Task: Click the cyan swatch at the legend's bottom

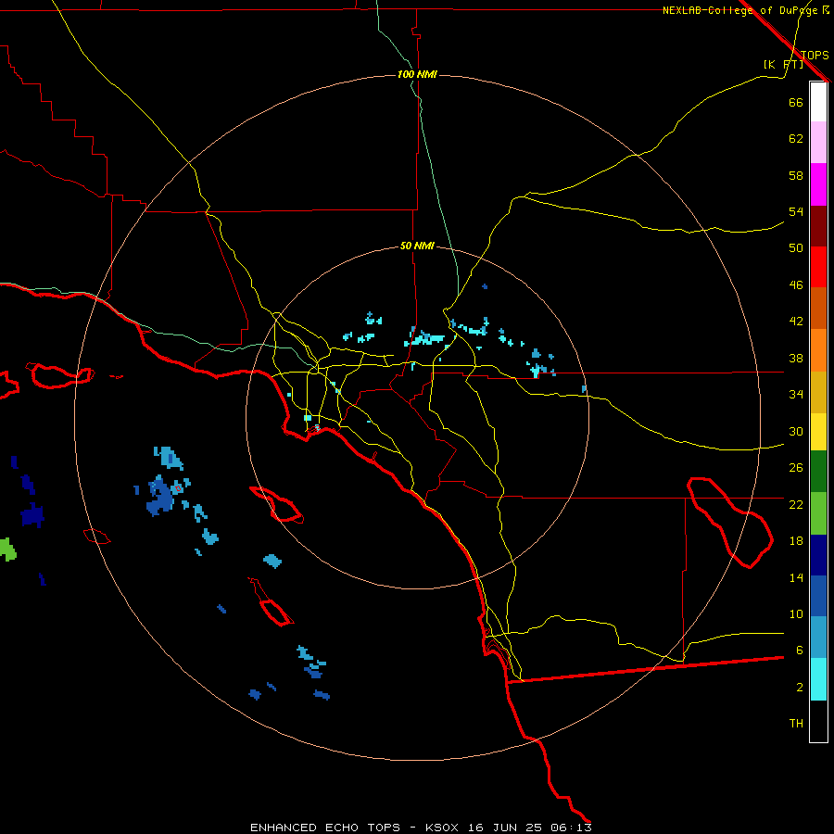Action: point(818,679)
